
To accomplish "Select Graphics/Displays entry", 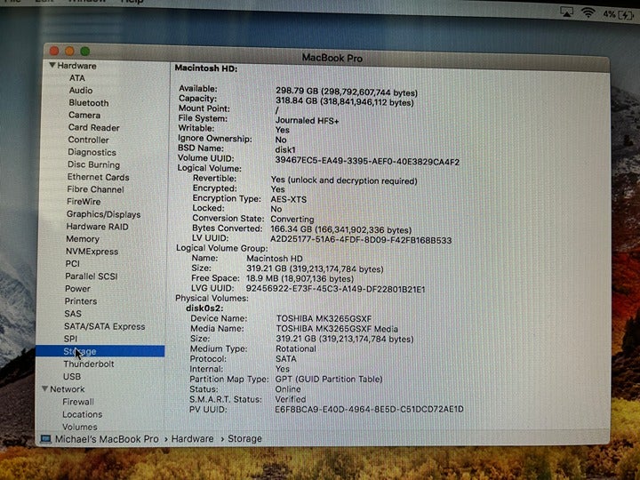I will 103,214.
